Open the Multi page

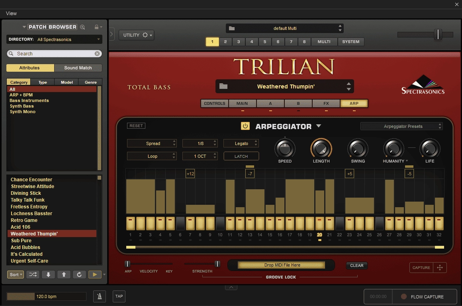[324, 41]
